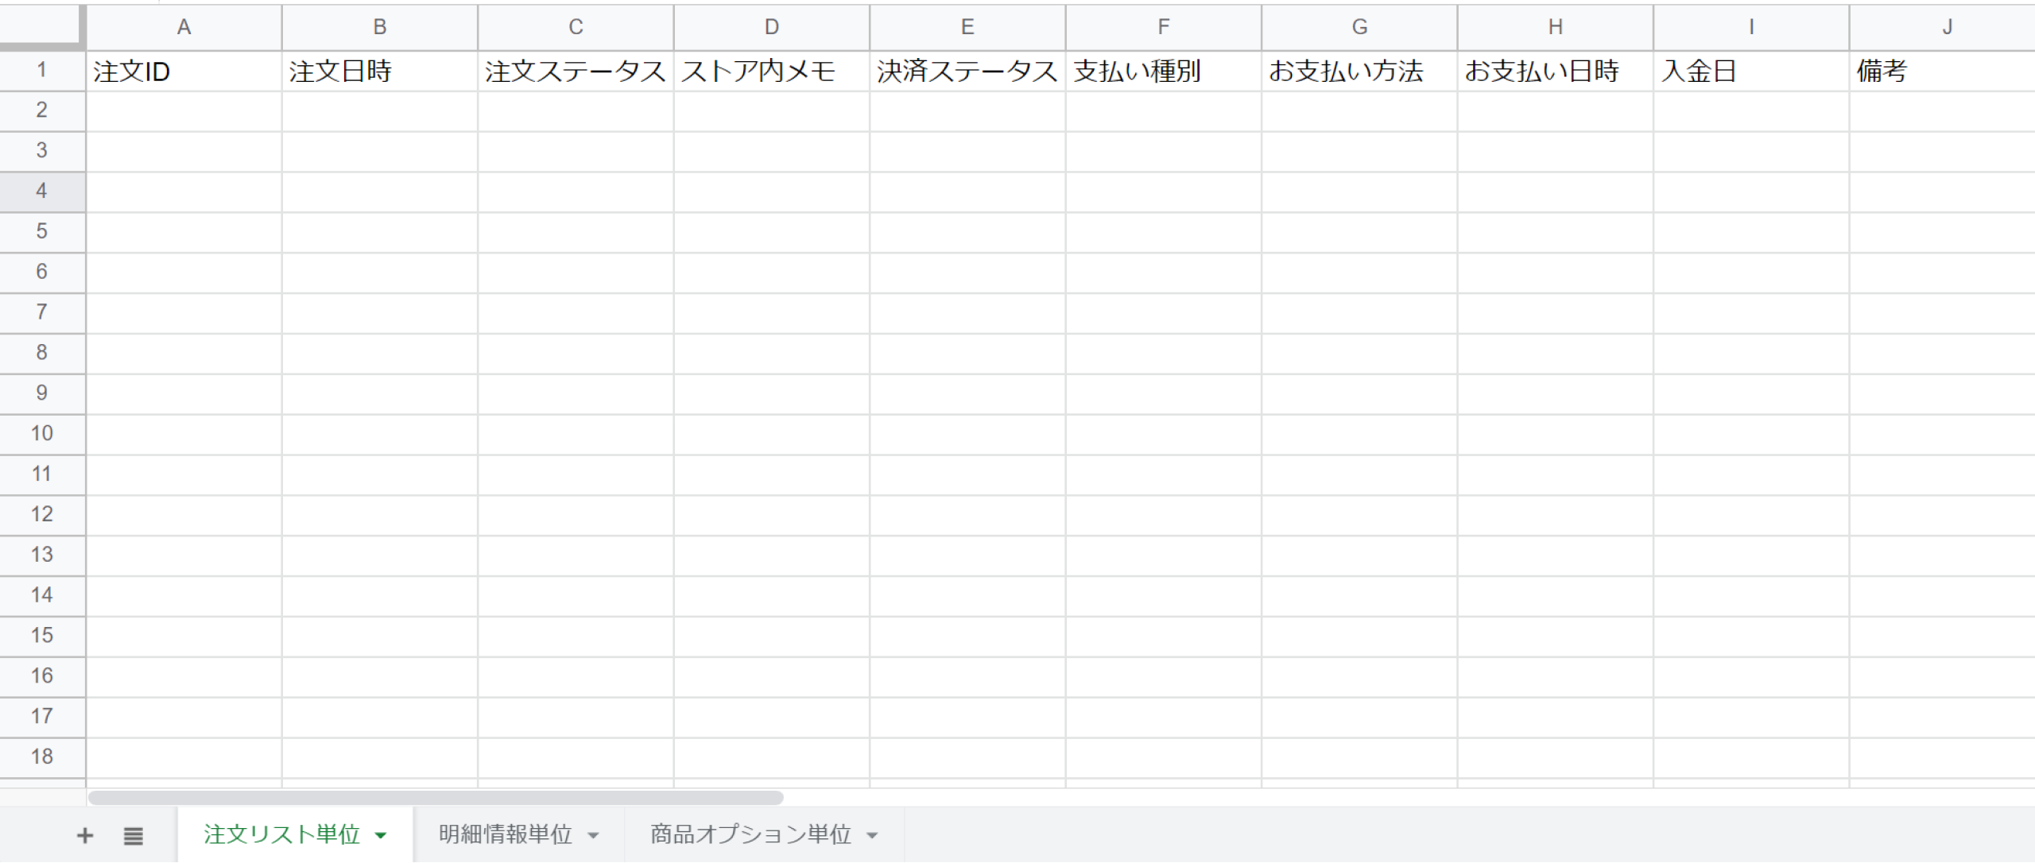Screen dimensions: 2035x863
Task: Click the 注文ID header cell
Action: tap(184, 72)
